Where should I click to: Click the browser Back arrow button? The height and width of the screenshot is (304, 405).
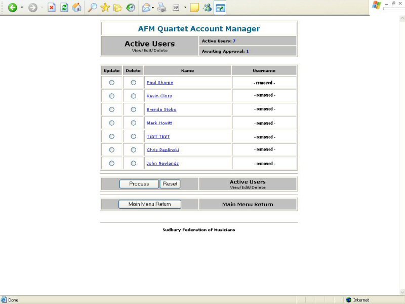13,8
